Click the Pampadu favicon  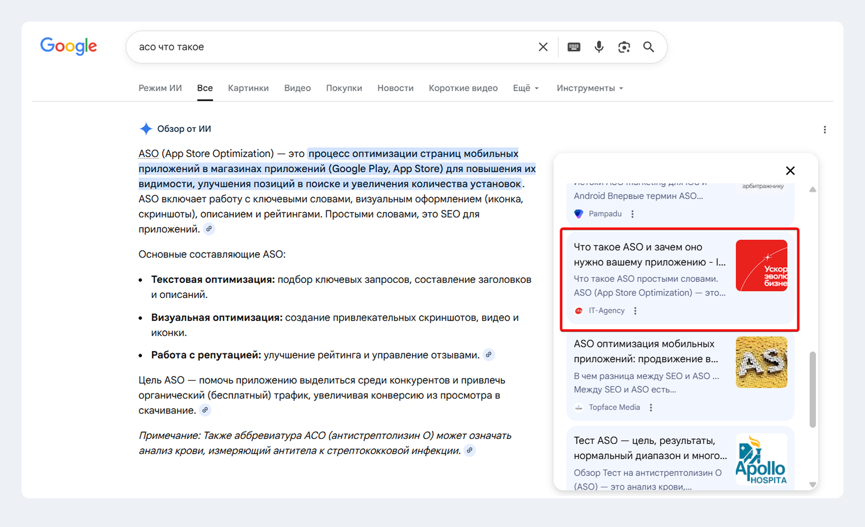pos(579,214)
